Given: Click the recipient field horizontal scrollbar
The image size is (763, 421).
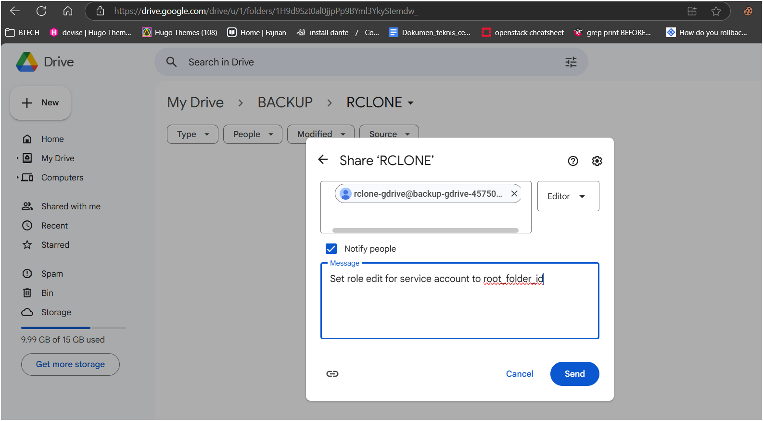Looking at the screenshot, I should (x=425, y=230).
